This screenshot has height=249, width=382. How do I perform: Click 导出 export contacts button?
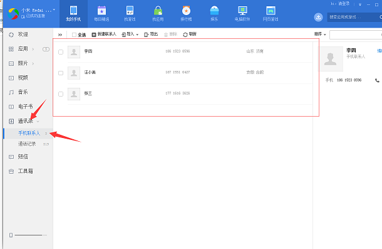click(x=151, y=34)
